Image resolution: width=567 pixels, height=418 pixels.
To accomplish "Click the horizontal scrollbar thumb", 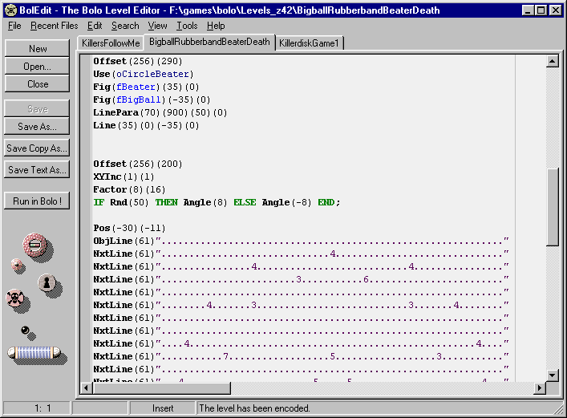I will (x=162, y=388).
